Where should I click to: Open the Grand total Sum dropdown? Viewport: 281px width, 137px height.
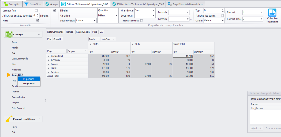pyautogui.click(x=154, y=11)
